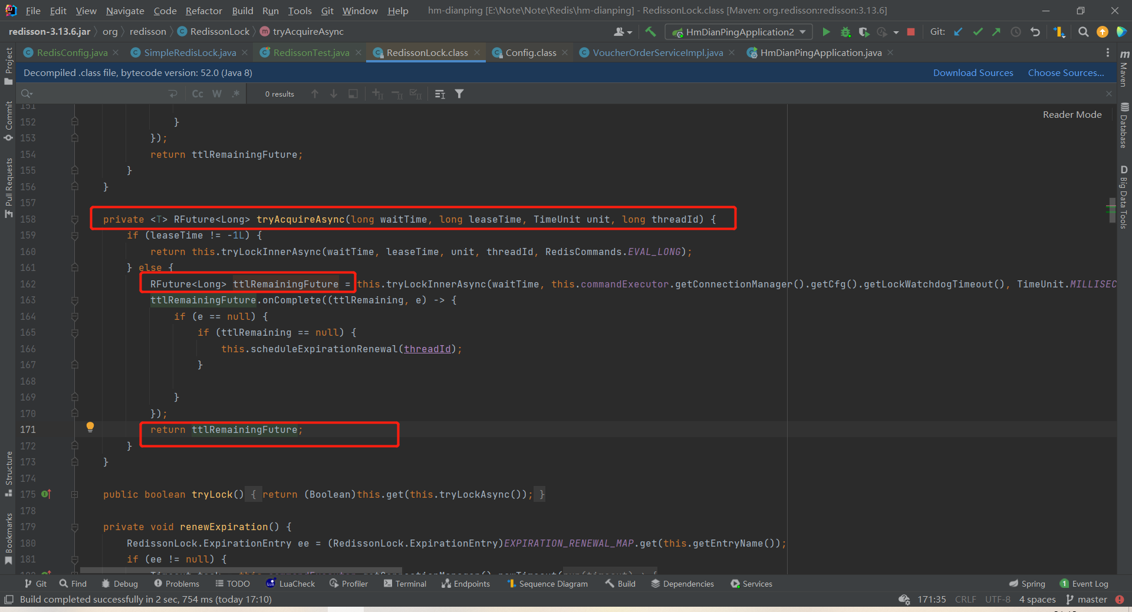
Task: Go to next search occurrence arrow
Action: point(334,94)
